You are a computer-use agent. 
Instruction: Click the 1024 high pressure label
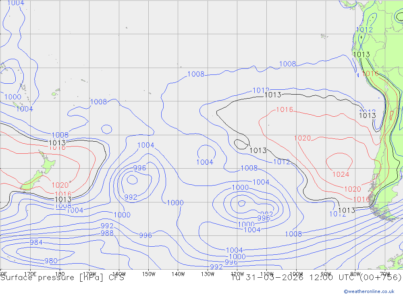(341, 174)
